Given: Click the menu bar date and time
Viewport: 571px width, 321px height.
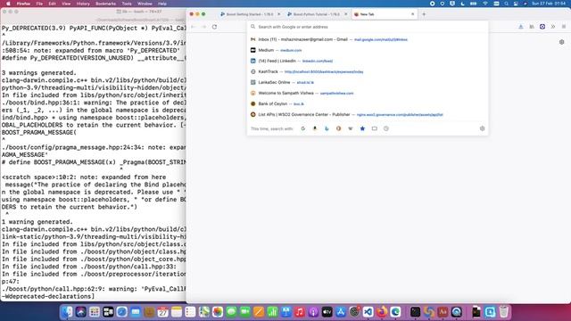Looking at the screenshot, I should [549, 4].
